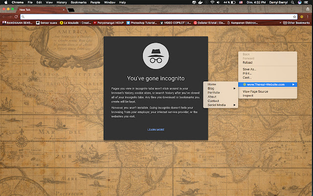Viewport: 313px width, 196px height.
Task: Open the File menu
Action: [x=30, y=2]
